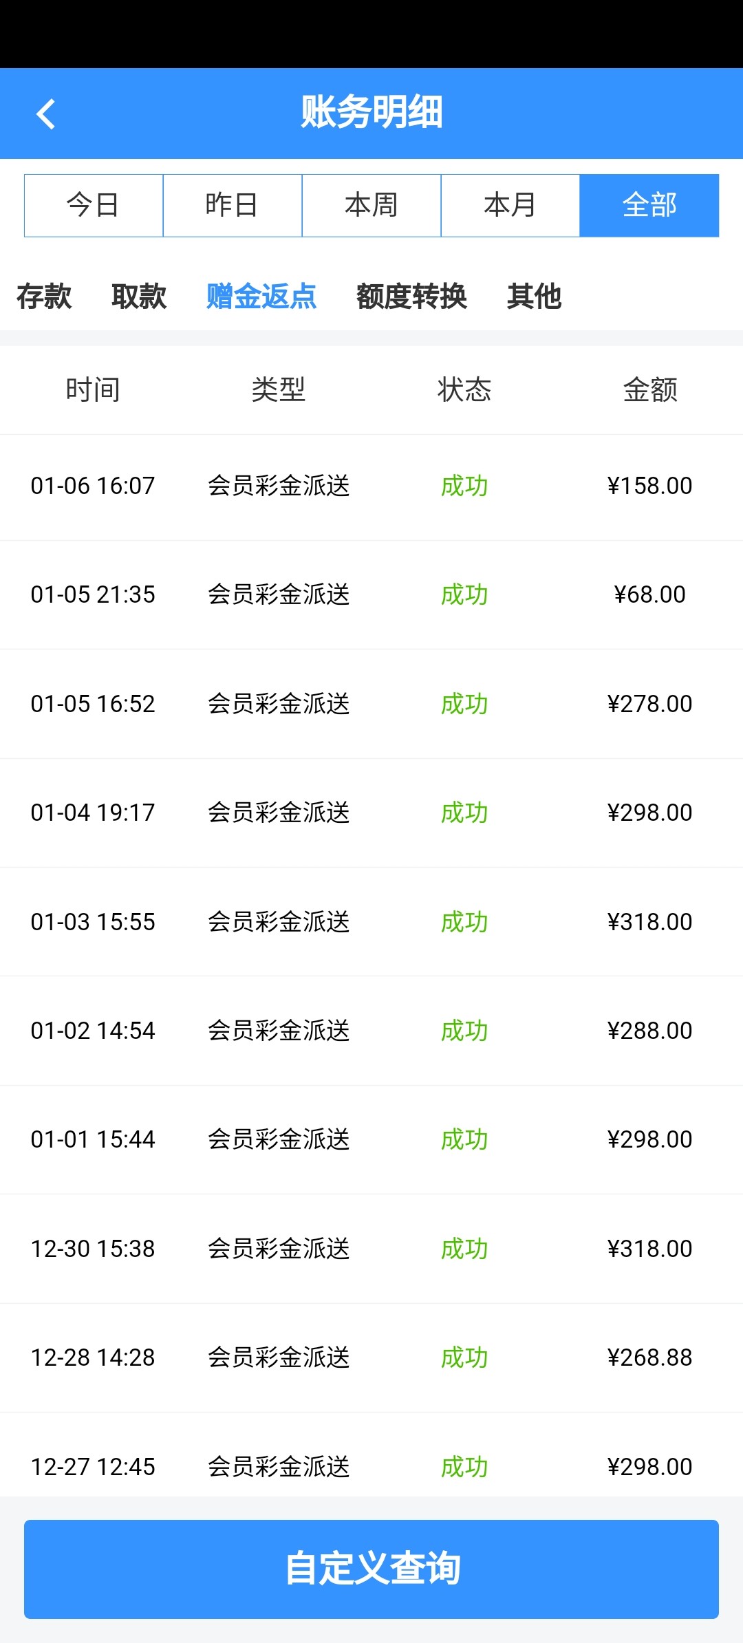This screenshot has width=743, height=1643.
Task: Select the 昨日 date filter
Action: coord(233,205)
